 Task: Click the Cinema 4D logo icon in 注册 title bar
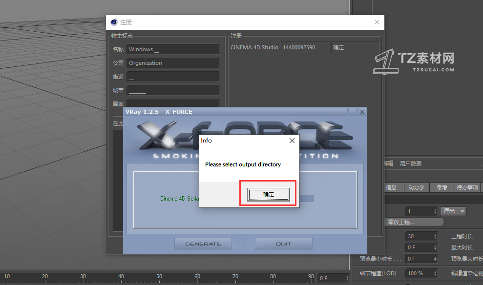[114, 22]
